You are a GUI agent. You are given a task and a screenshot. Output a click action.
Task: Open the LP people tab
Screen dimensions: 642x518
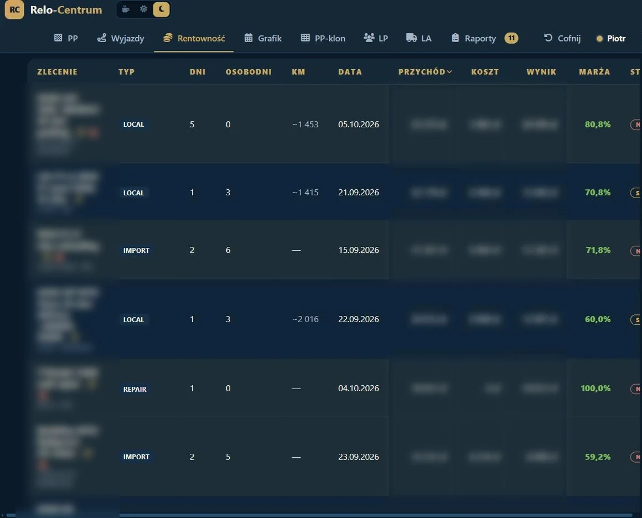click(375, 38)
